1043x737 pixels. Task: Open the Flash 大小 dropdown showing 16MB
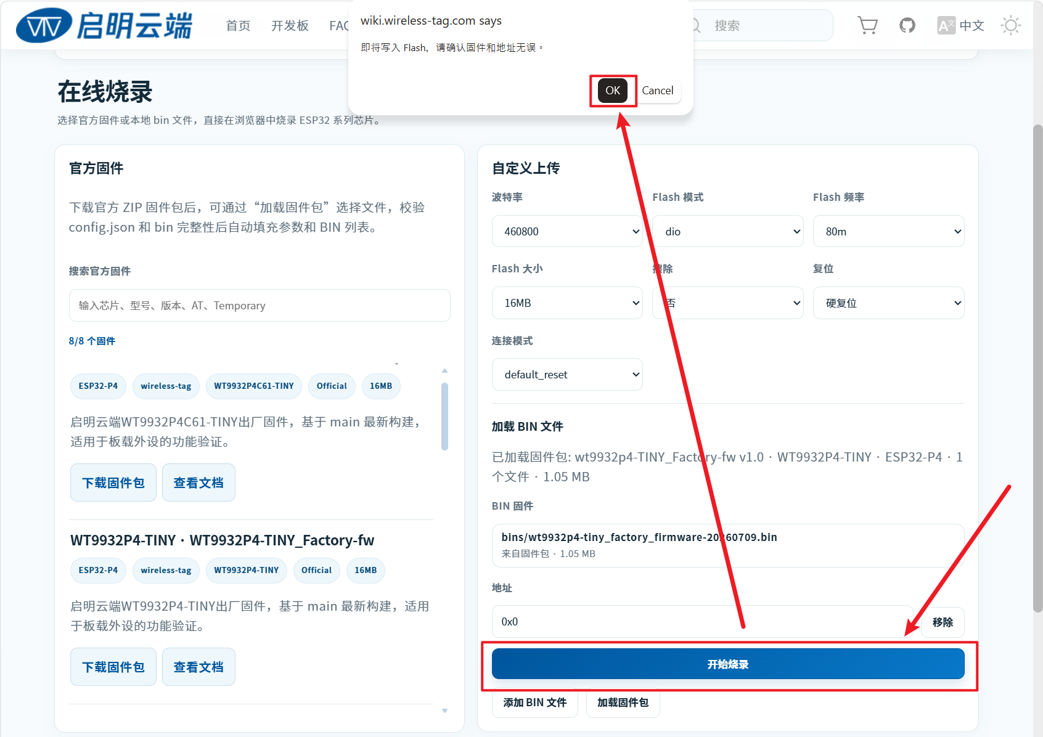[x=567, y=303]
